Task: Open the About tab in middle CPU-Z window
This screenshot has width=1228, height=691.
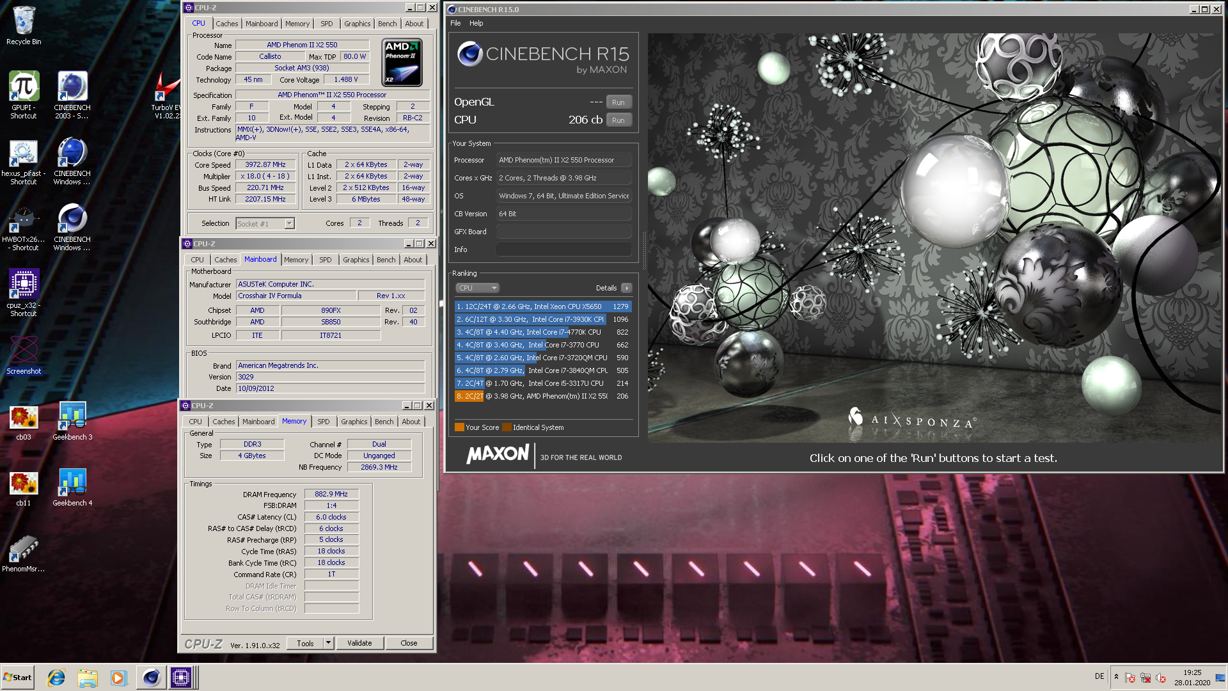Action: coord(413,260)
